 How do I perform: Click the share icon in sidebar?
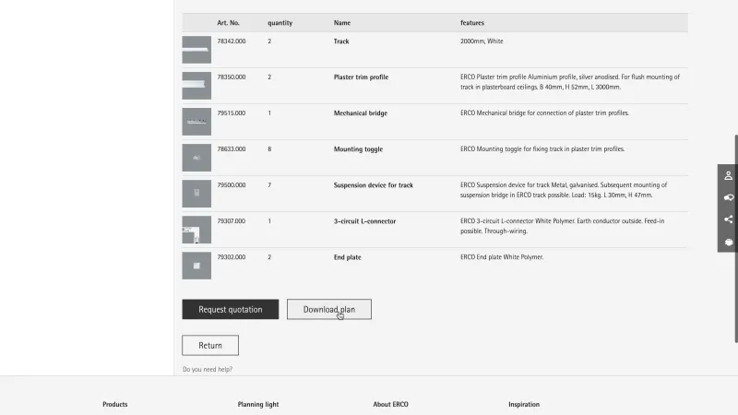[x=728, y=219]
